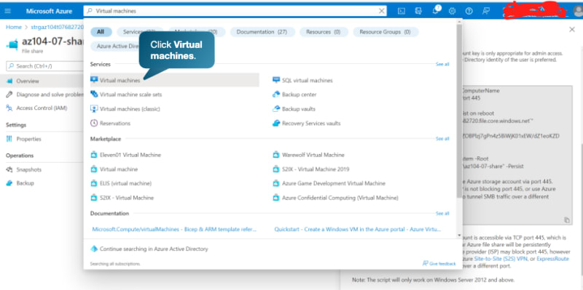Click the Snapshots icon in left menu
The height and width of the screenshot is (290, 583).
tap(9, 169)
